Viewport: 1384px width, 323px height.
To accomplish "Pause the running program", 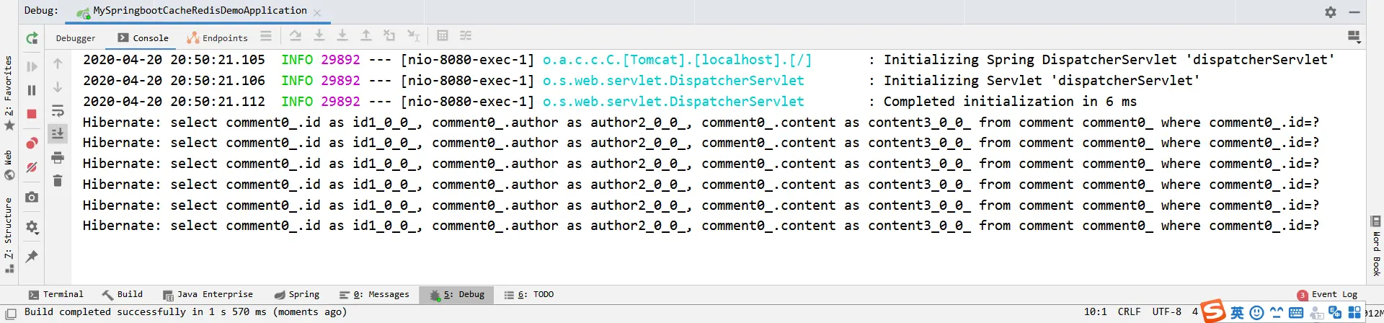I will (x=32, y=90).
